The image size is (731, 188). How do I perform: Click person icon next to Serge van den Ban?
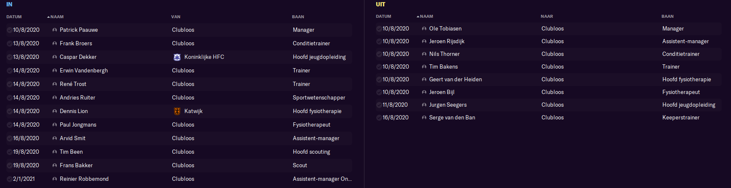pyautogui.click(x=424, y=118)
